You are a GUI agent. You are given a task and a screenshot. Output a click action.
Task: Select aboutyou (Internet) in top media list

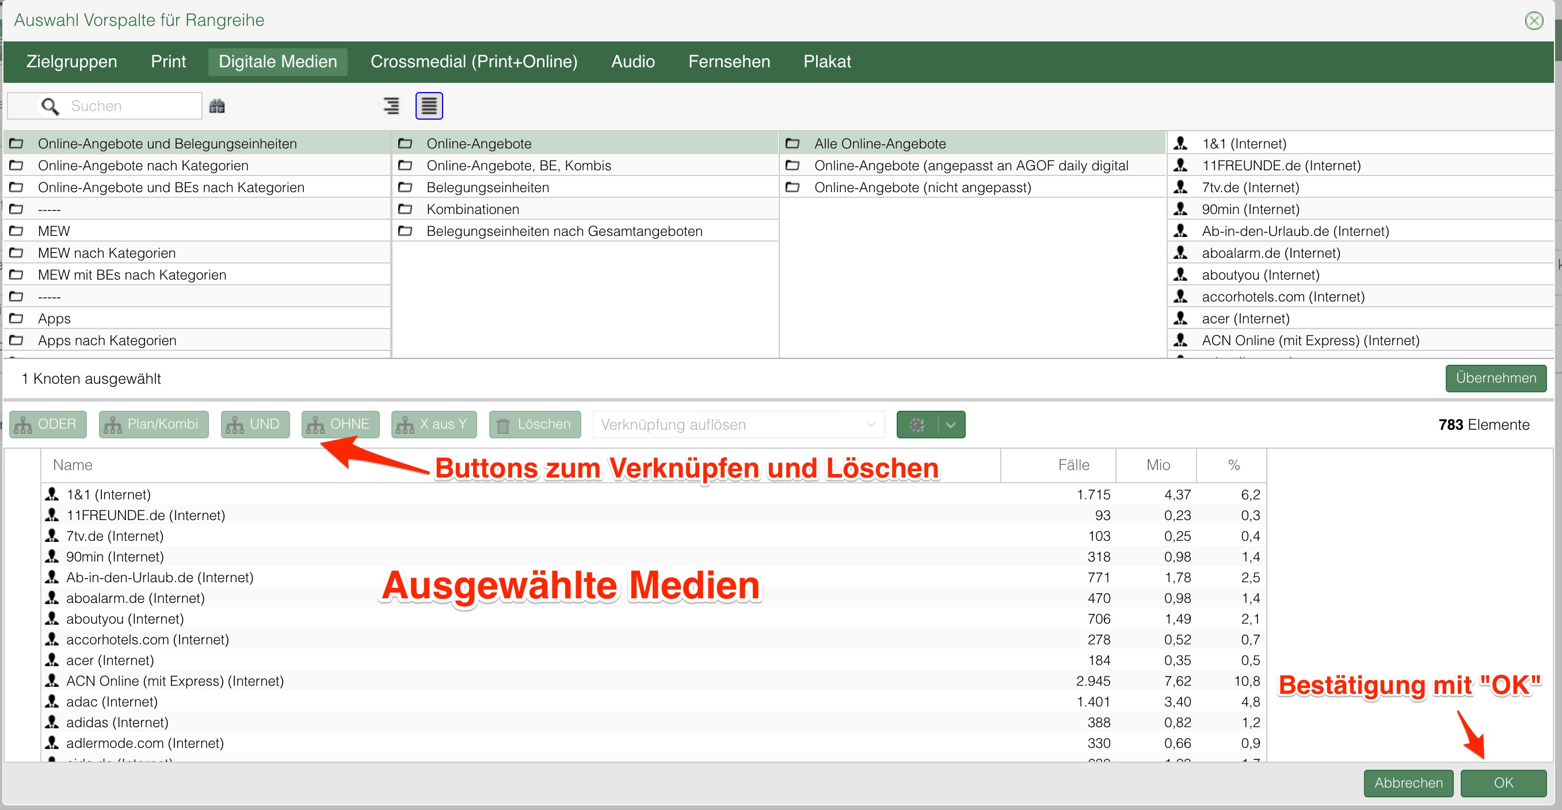tap(1360, 274)
